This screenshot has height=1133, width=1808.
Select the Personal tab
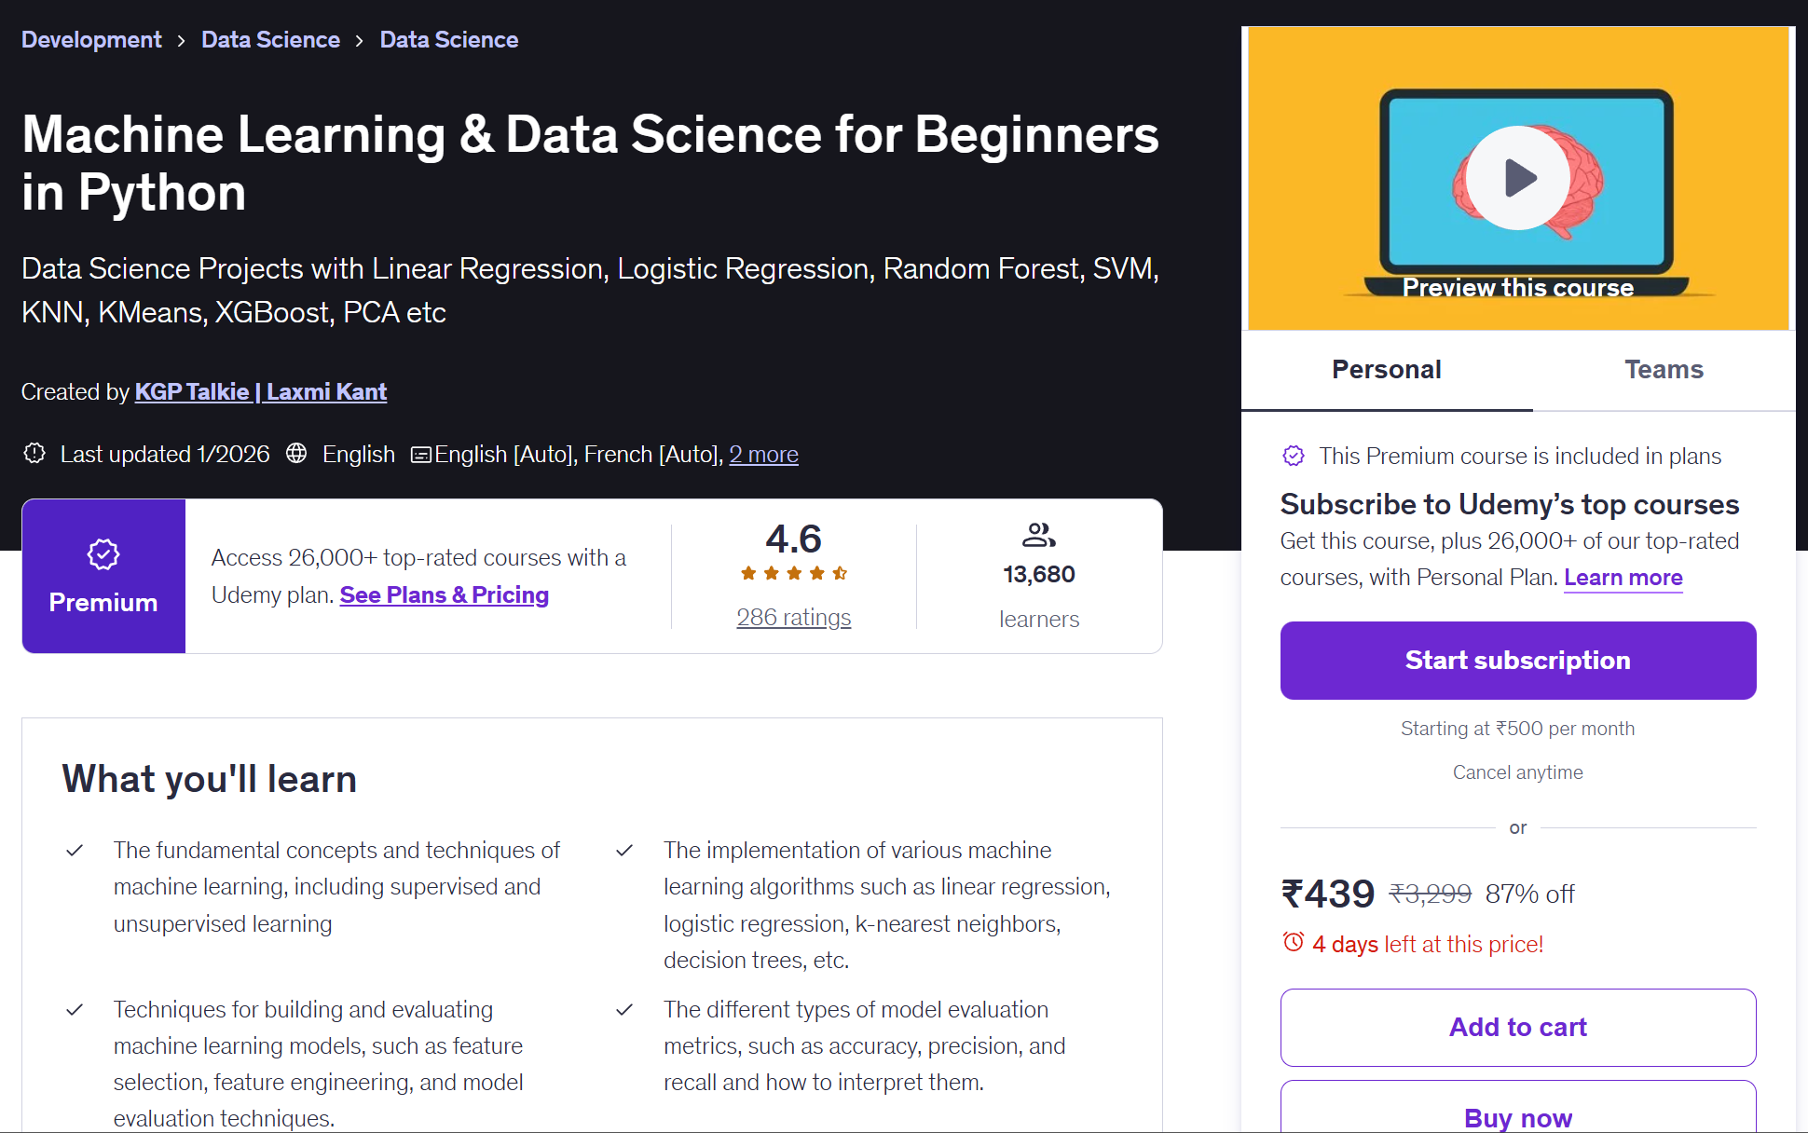(x=1386, y=369)
